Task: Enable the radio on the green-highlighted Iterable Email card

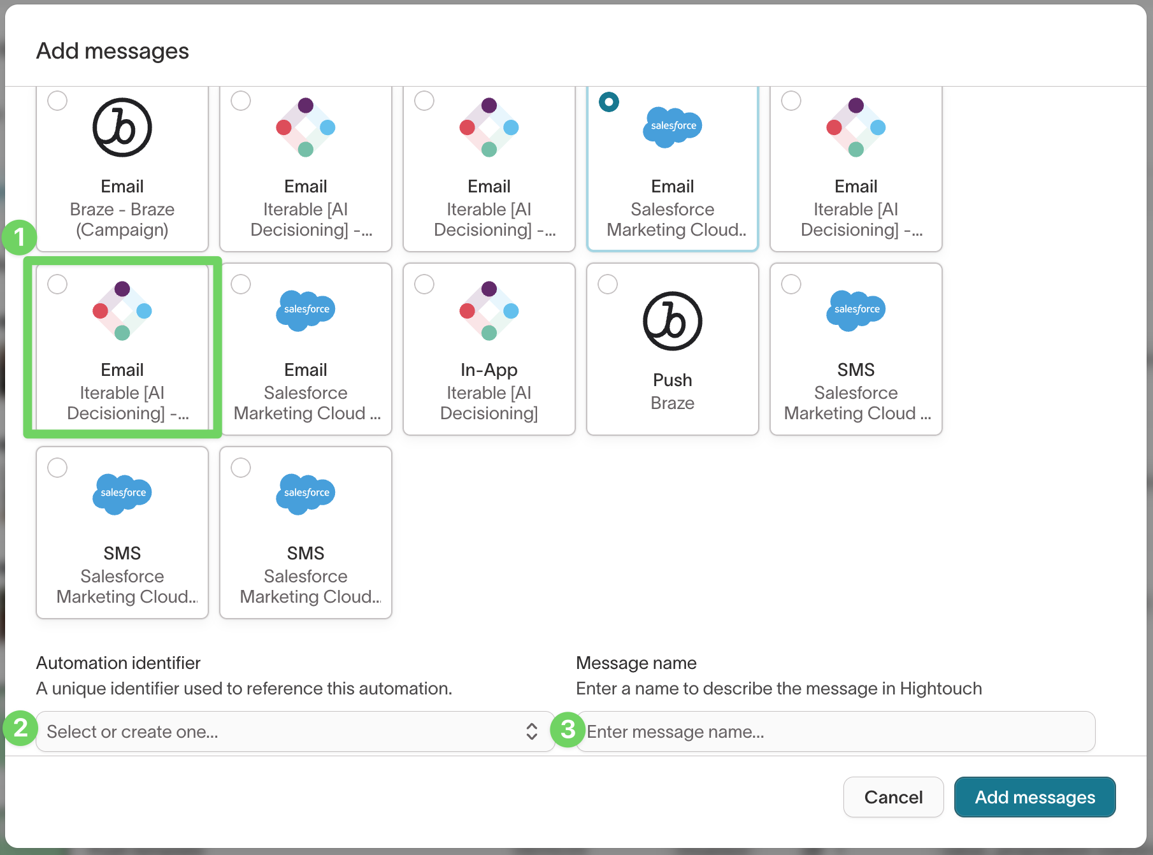Action: click(x=57, y=284)
